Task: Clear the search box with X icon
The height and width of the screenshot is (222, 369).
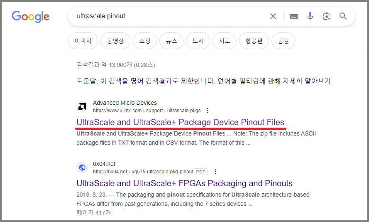Action: [273, 16]
